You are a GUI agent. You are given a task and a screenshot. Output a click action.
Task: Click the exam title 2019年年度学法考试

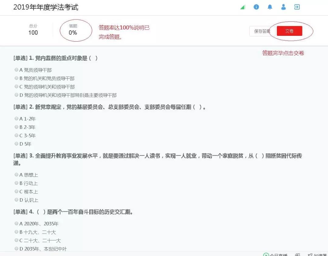(46, 7)
